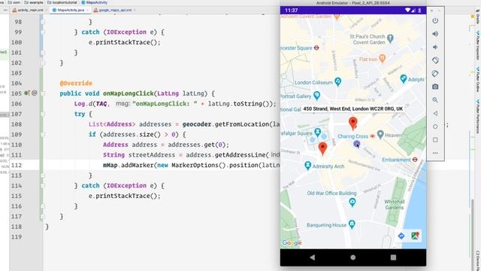Open the Flutter Outline tool window tab

[x=478, y=80]
